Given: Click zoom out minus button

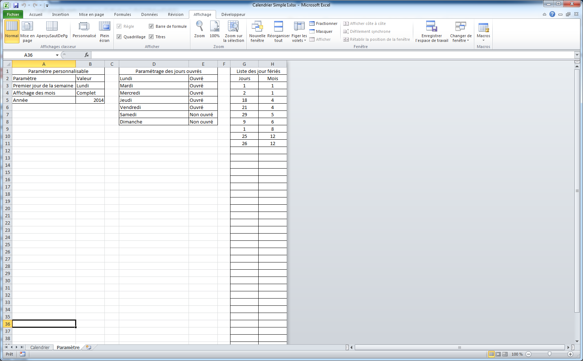Looking at the screenshot, I should (x=528, y=354).
